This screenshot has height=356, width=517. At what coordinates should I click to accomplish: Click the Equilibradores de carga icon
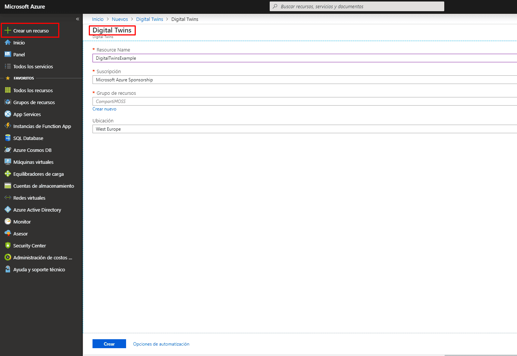(7, 174)
